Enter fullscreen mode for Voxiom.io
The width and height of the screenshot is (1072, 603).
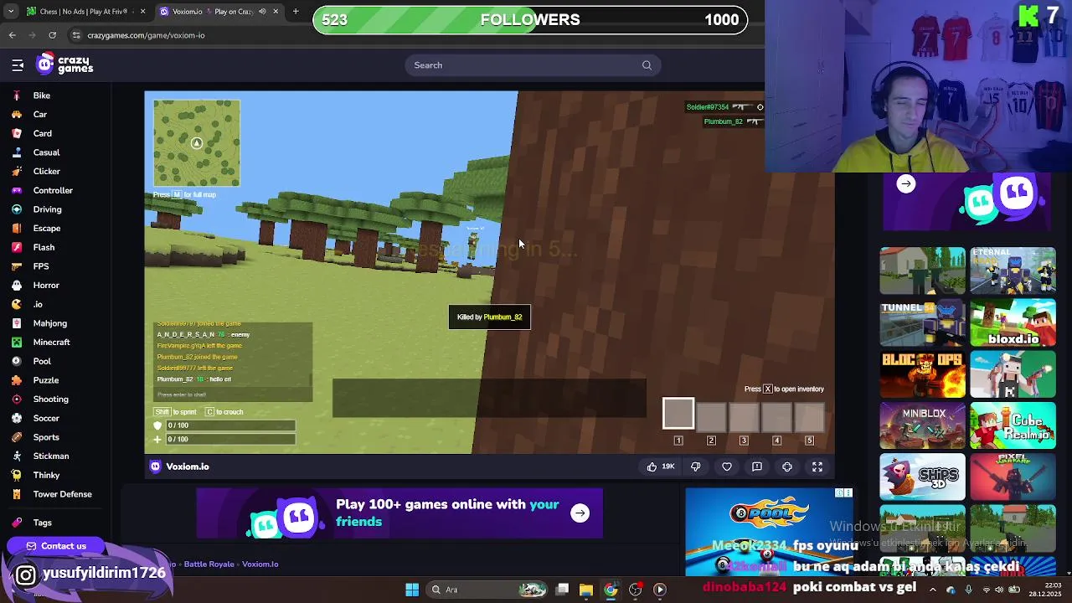(x=817, y=466)
